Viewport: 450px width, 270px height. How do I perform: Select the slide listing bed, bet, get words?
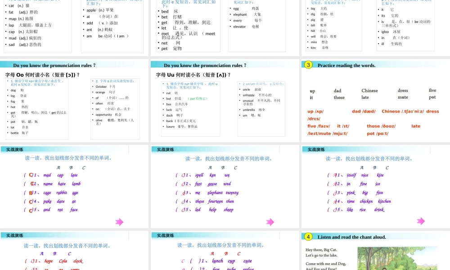tap(225, 28)
